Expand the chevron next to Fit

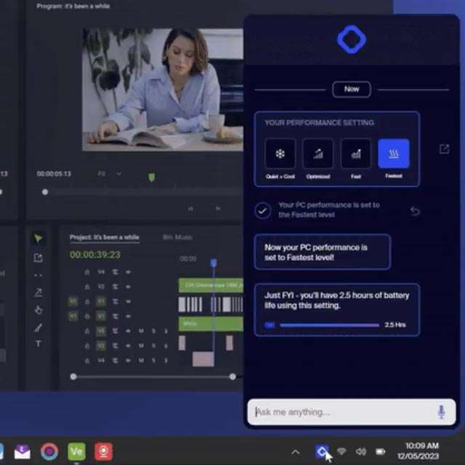118,174
